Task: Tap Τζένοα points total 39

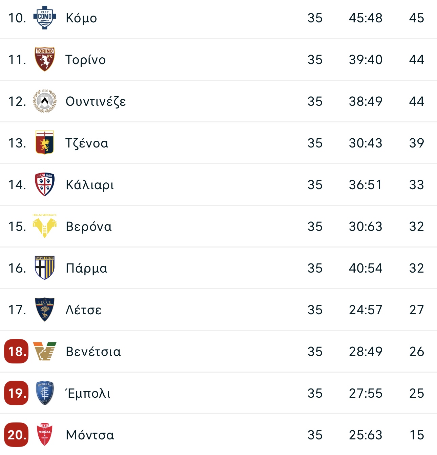Action: click(x=417, y=143)
